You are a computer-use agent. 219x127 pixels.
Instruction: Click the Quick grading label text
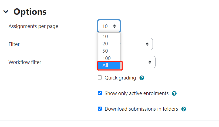tap(120, 78)
